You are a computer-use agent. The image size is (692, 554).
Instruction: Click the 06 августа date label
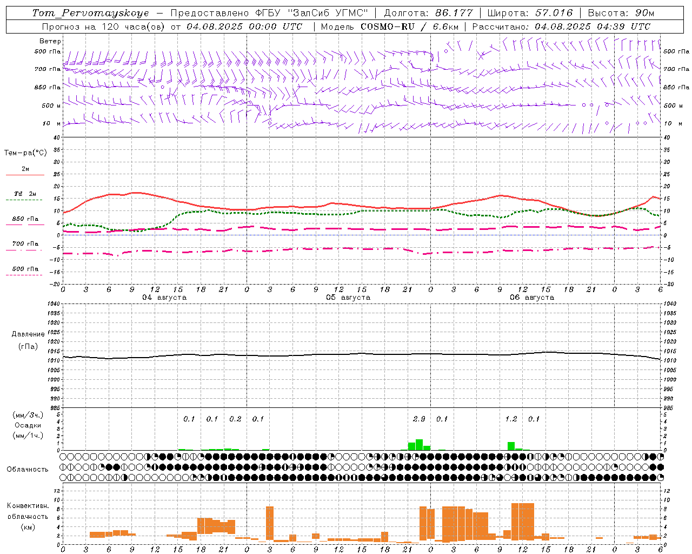(532, 298)
